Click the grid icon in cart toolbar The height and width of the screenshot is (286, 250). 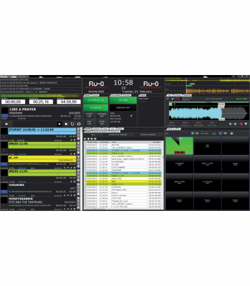(231, 133)
